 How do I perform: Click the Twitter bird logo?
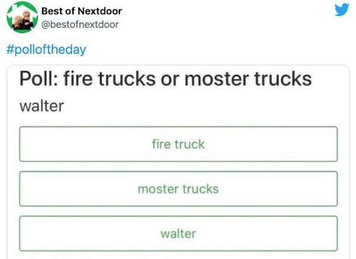[x=342, y=9]
